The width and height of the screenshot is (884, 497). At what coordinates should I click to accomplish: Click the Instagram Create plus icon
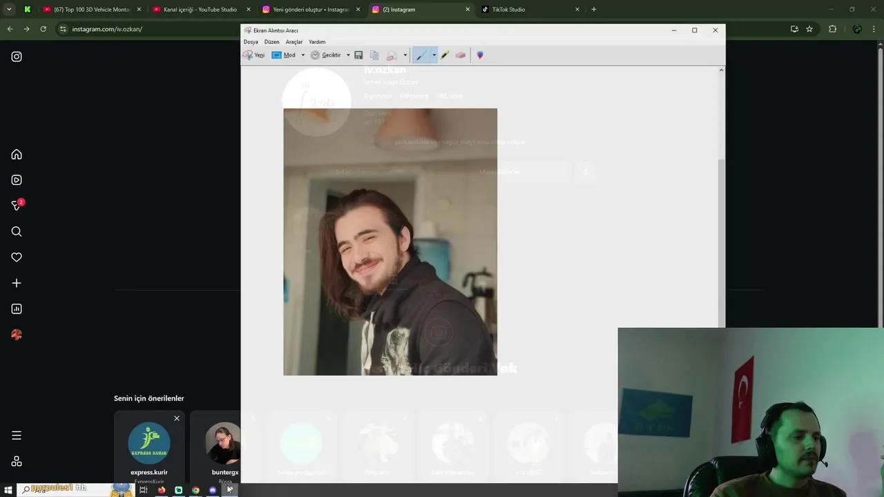click(x=17, y=283)
